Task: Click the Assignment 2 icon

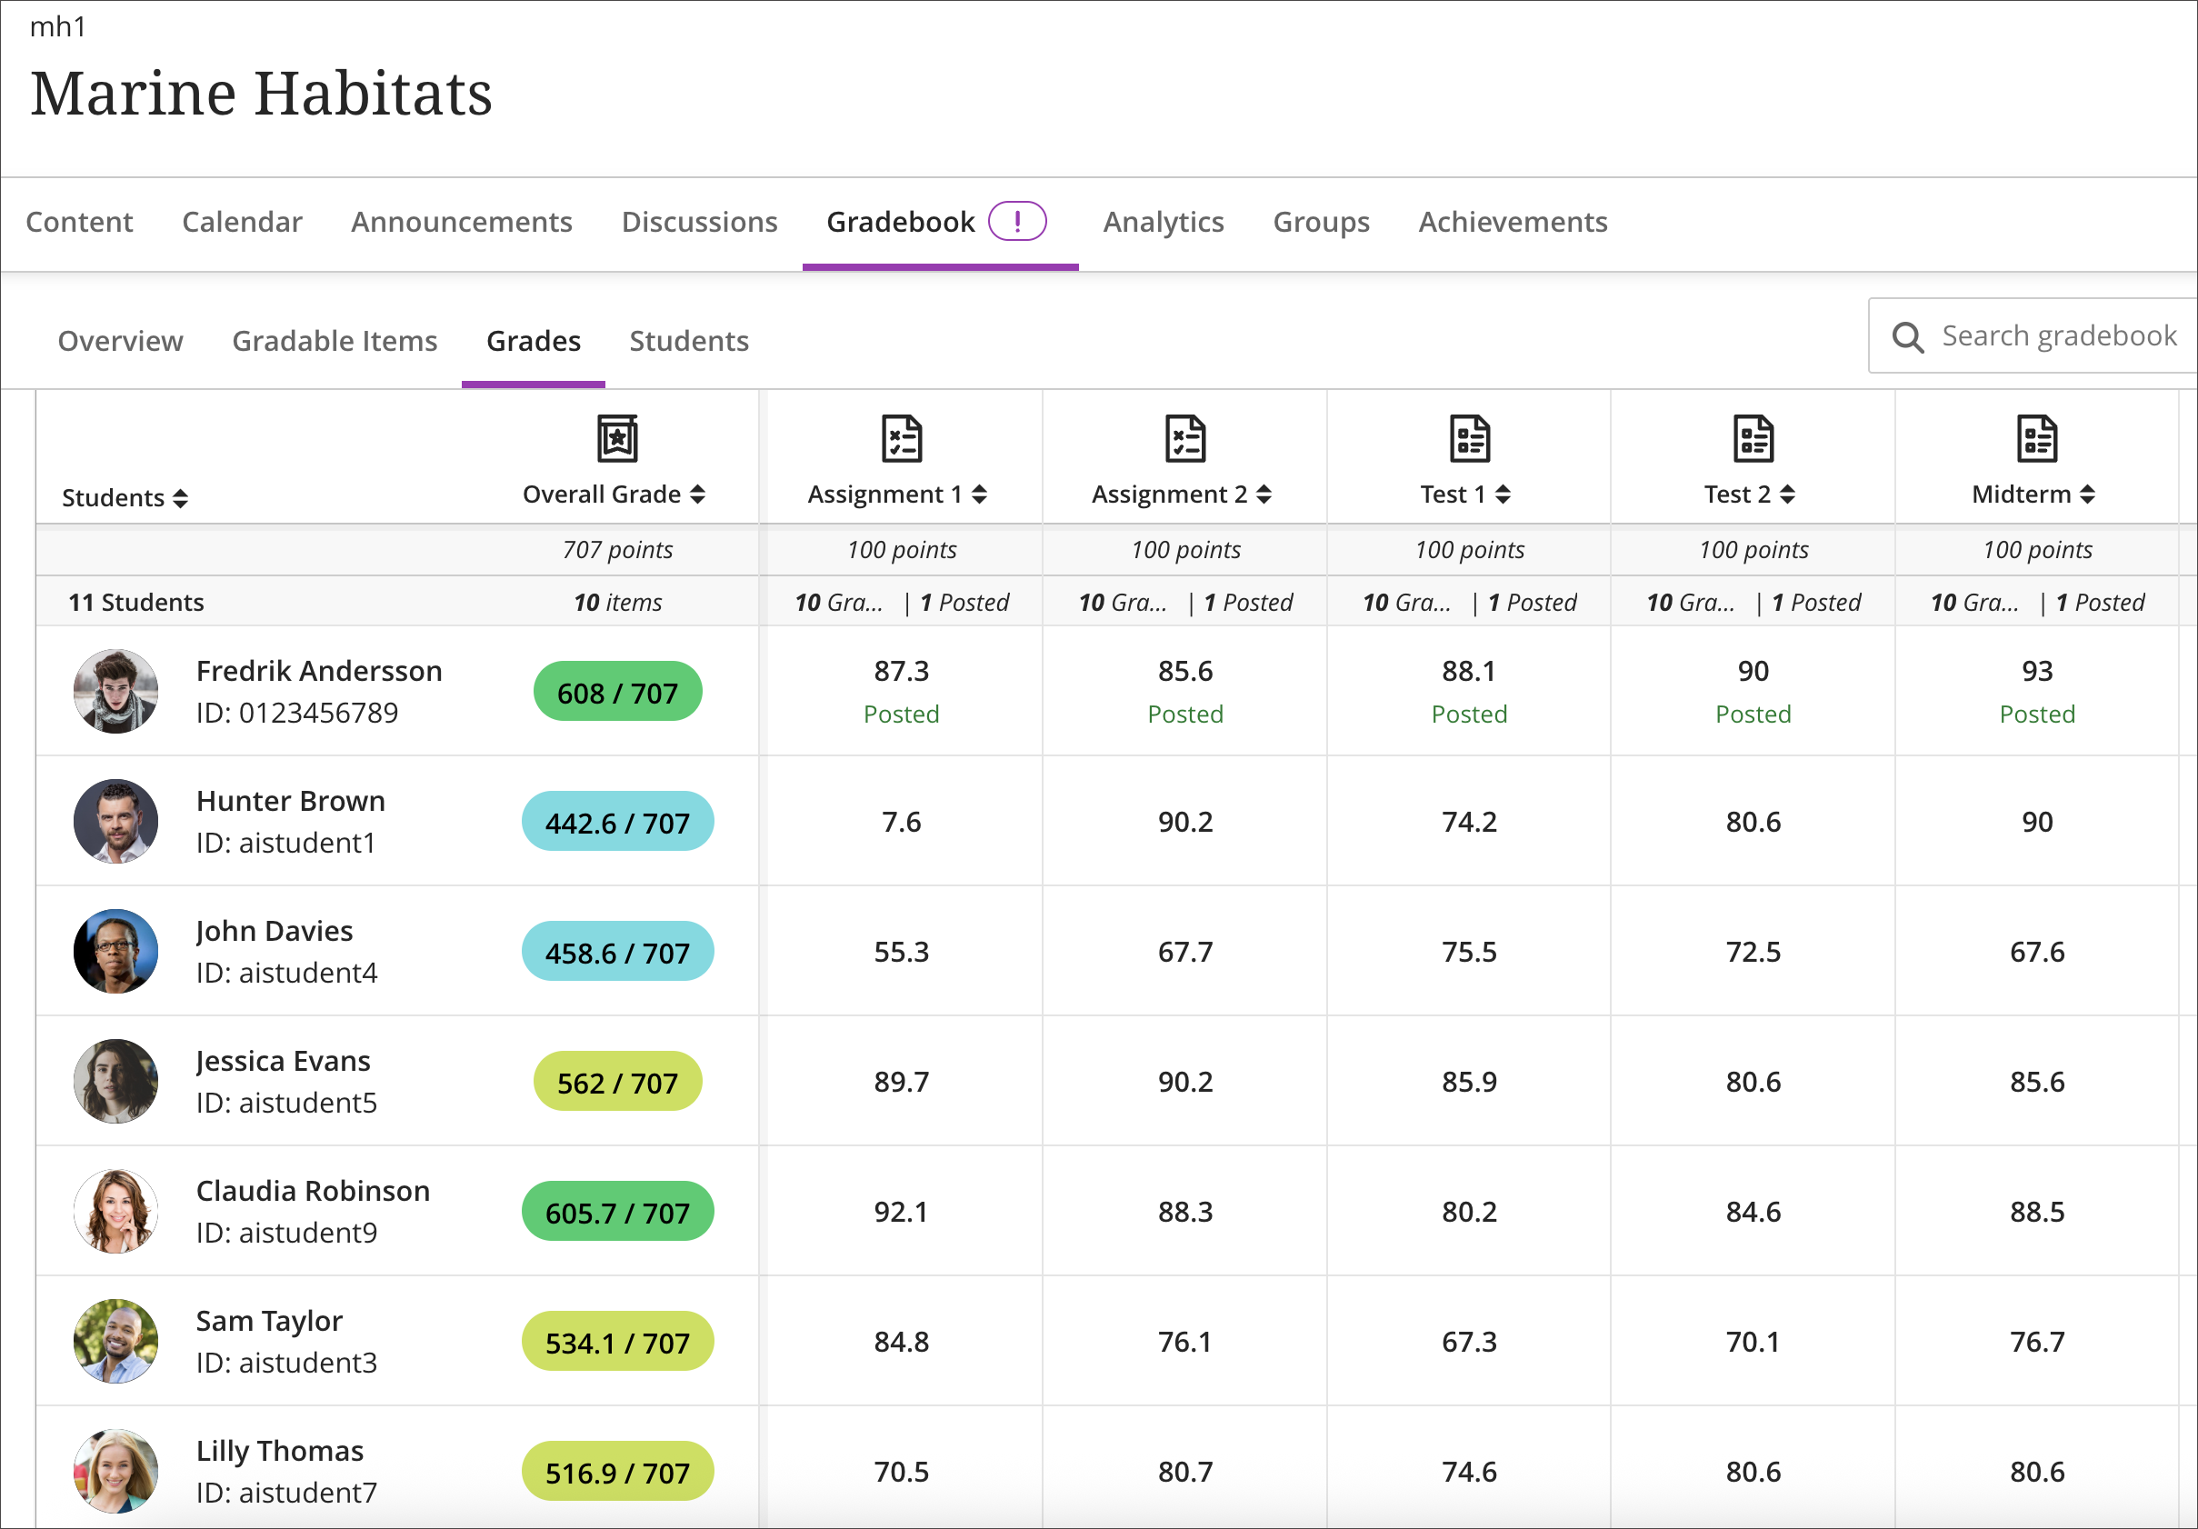Action: pos(1185,438)
